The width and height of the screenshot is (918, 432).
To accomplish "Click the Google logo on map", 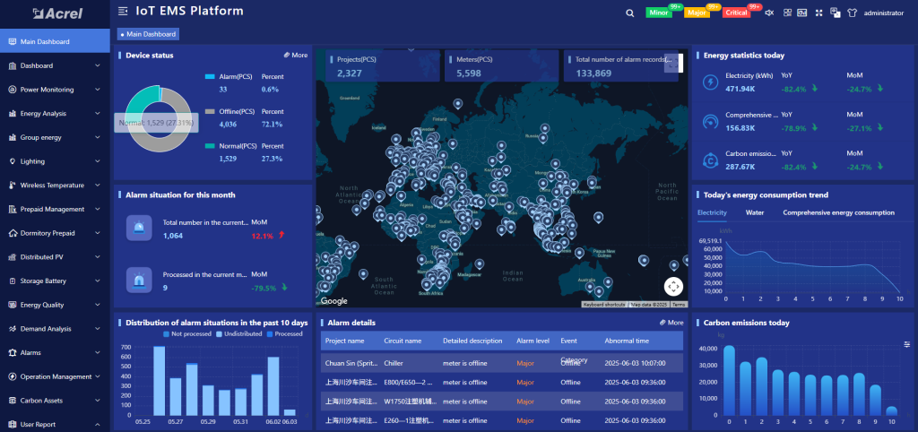I will (333, 301).
